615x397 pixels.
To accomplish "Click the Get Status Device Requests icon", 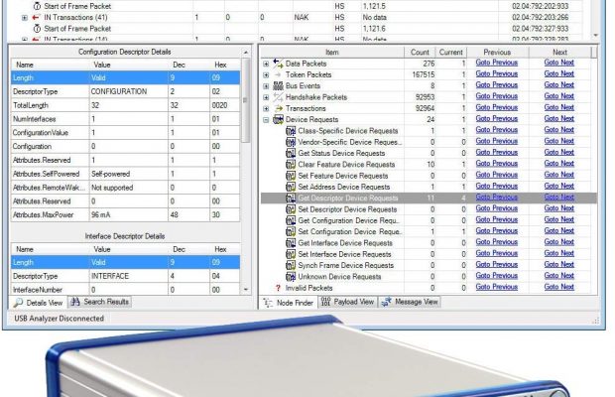I will click(291, 153).
